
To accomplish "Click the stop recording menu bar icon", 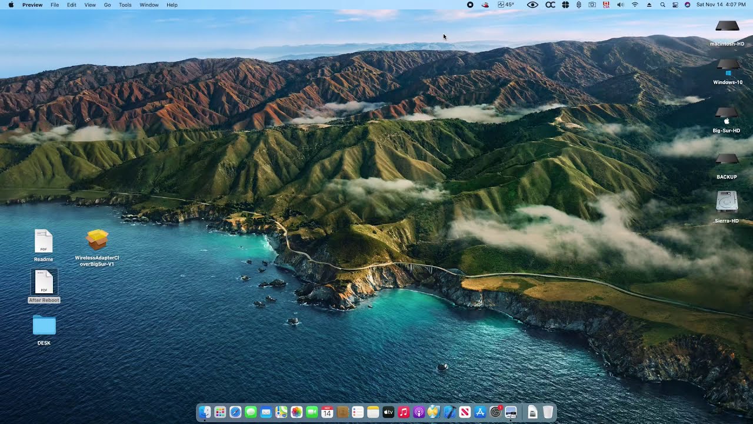I will click(x=470, y=5).
